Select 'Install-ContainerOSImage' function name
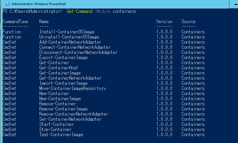The image size is (238, 143). [x=67, y=32]
